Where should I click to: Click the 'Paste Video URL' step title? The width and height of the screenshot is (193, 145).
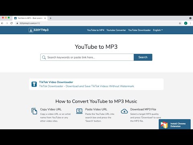click(x=96, y=110)
